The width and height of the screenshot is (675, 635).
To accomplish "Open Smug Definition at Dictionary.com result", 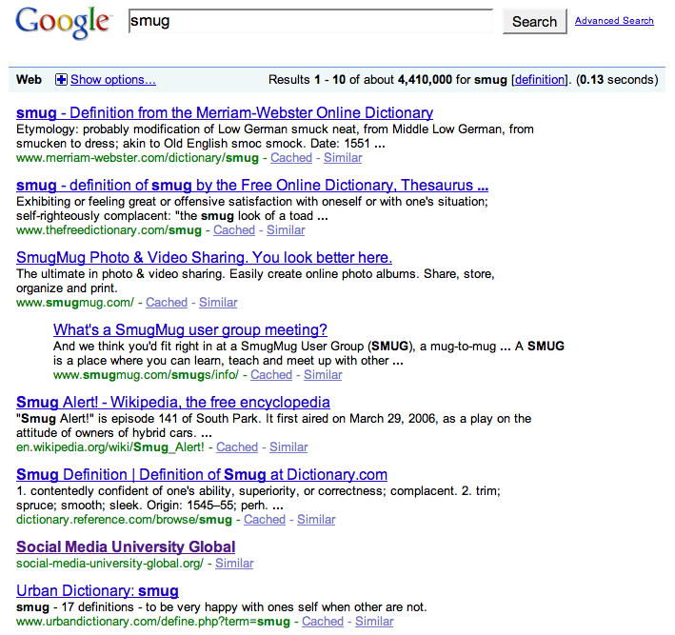I will (x=202, y=475).
